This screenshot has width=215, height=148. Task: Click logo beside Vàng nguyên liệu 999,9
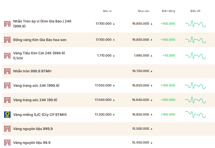(7, 129)
